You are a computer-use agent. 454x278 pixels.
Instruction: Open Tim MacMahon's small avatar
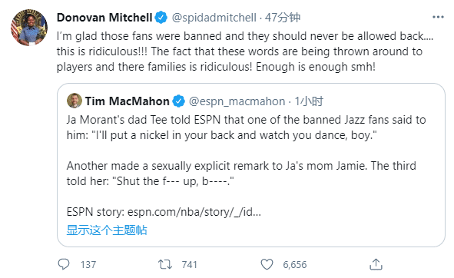75,101
